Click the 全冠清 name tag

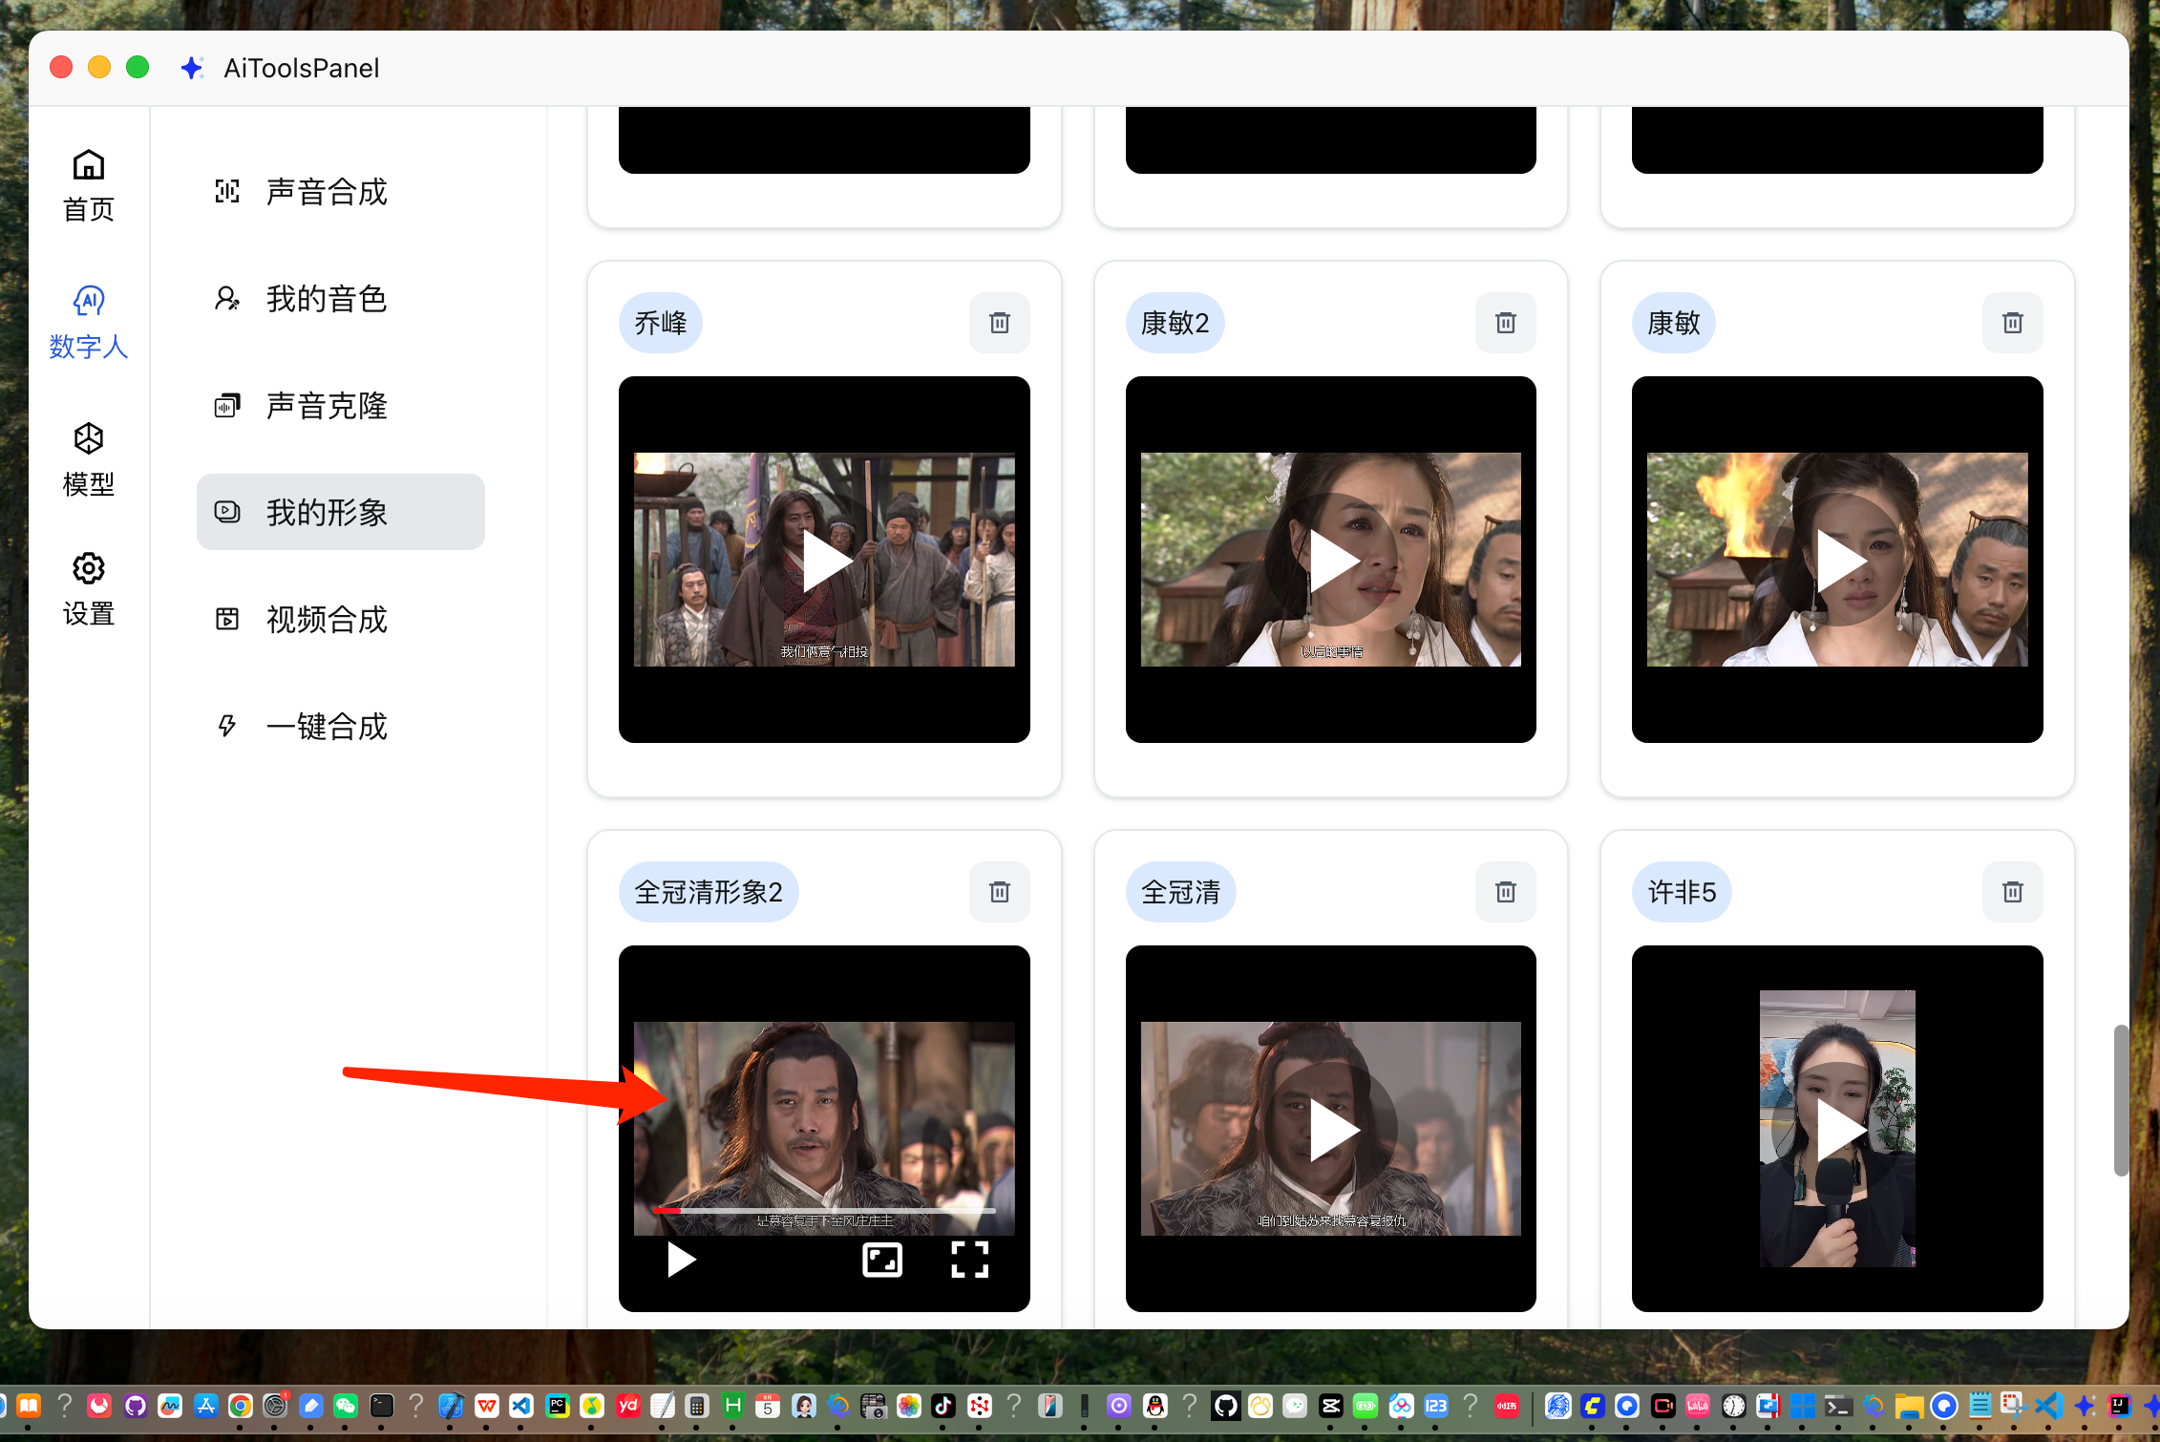1181,892
